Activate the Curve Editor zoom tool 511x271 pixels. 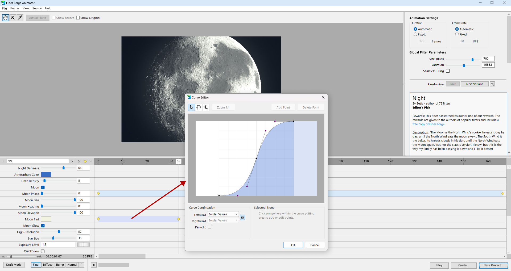pyautogui.click(x=206, y=107)
